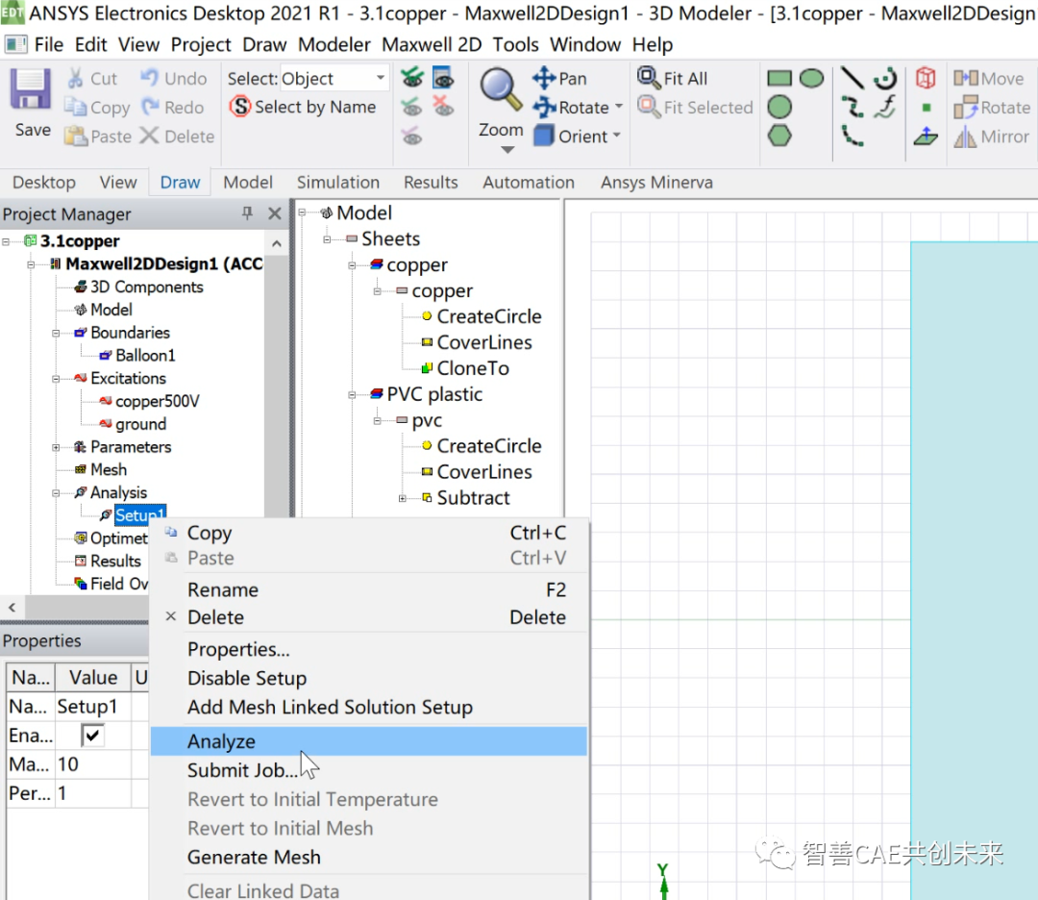Viewport: 1038px width, 900px height.
Task: Select the center-point arc tool
Action: (885, 78)
